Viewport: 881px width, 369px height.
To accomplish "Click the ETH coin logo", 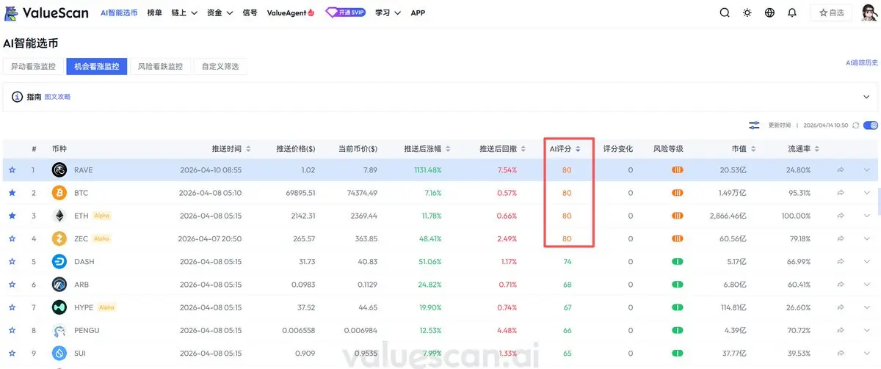I will (59, 216).
